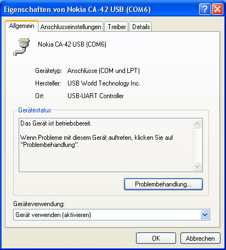Click the 'Gerät verwenden (aktivieren)' combo box
Viewport: 226px width, 250px height.
click(111, 215)
